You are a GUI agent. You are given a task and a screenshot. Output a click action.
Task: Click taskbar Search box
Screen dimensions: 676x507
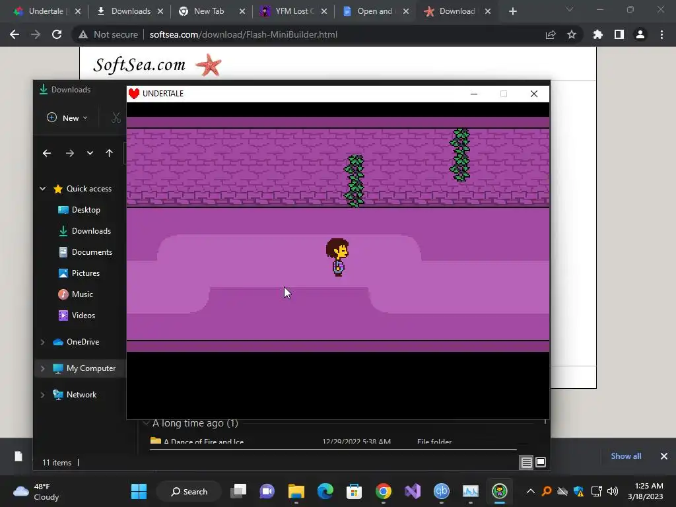189,491
